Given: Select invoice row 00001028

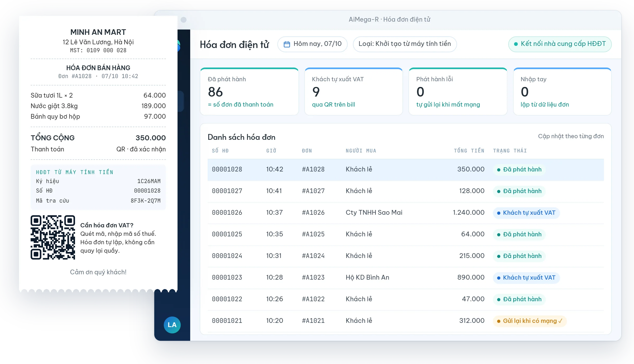Looking at the screenshot, I should [x=405, y=170].
